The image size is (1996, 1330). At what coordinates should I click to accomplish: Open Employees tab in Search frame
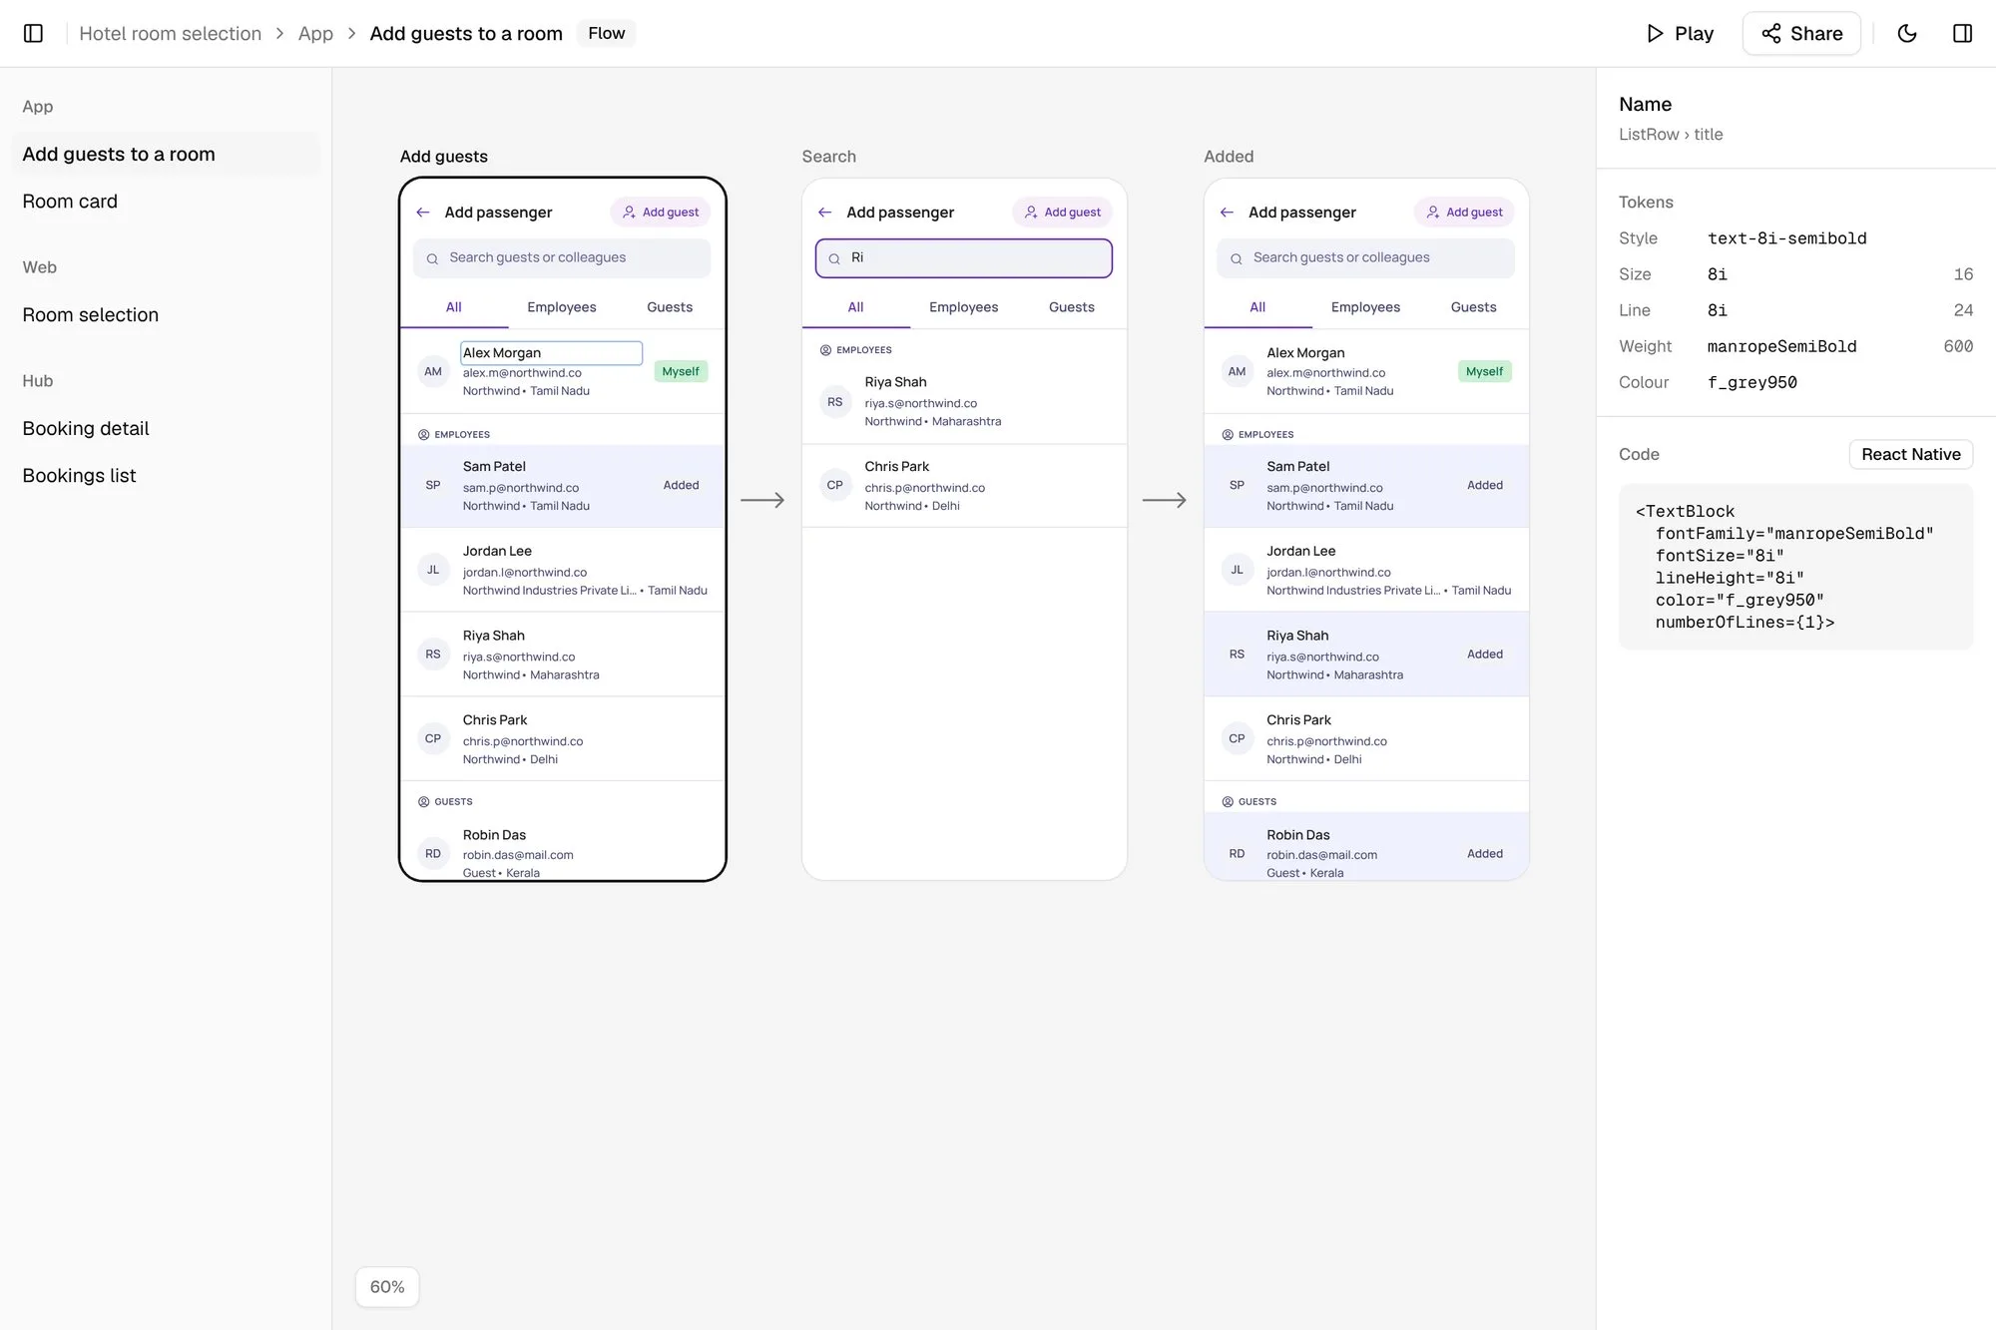[963, 306]
